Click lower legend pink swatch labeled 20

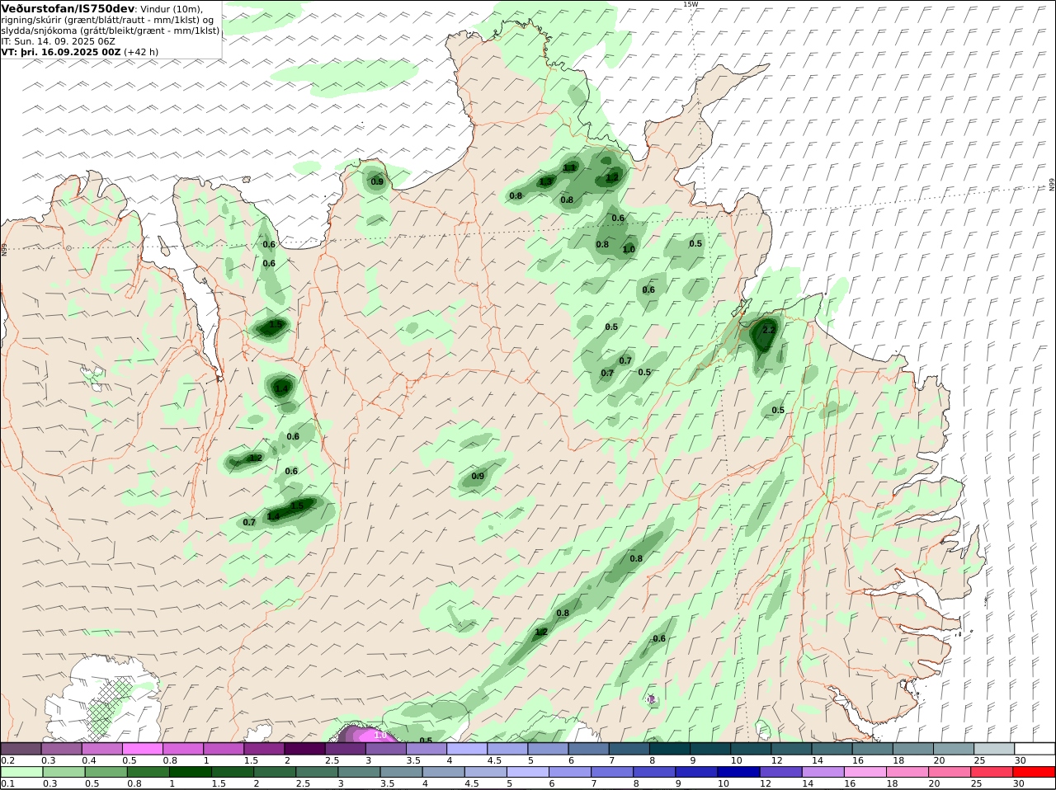click(949, 773)
